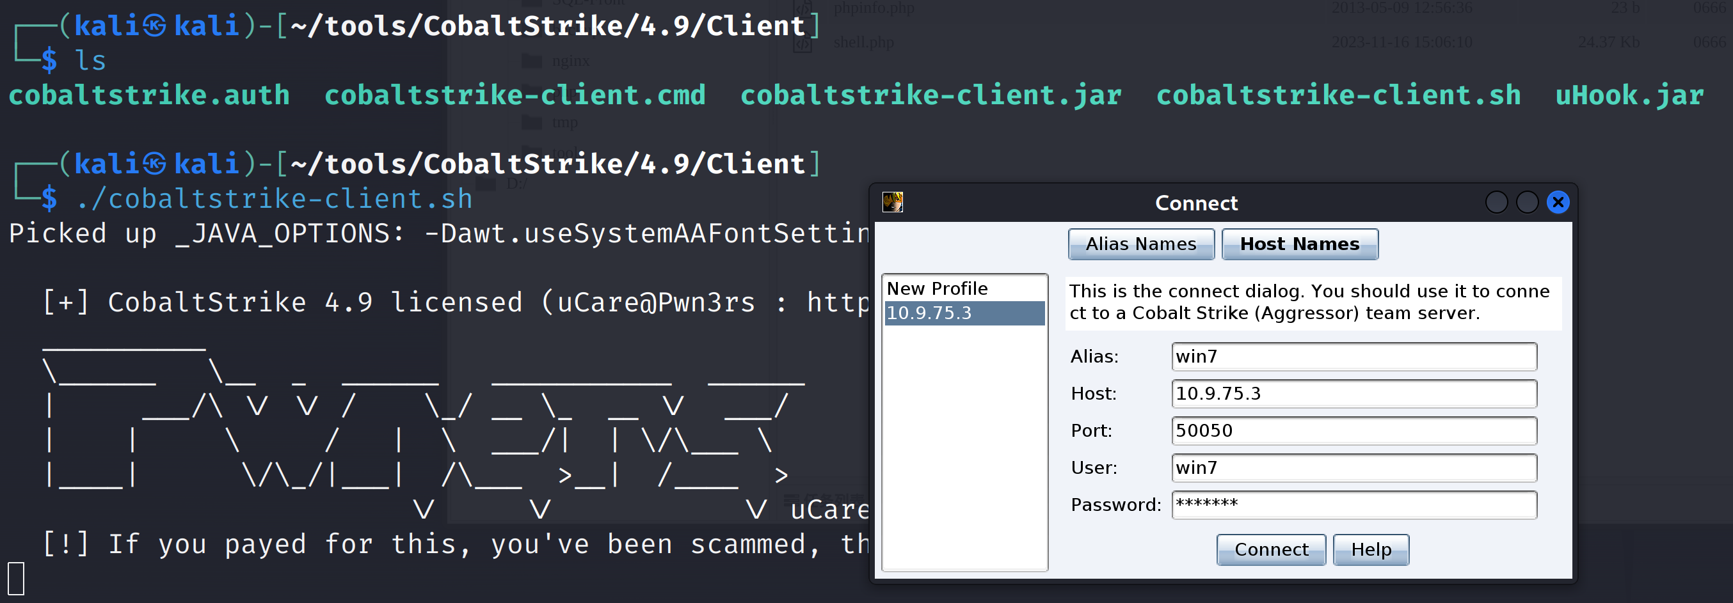
Task: Focus the Alias input field
Action: 1354,357
